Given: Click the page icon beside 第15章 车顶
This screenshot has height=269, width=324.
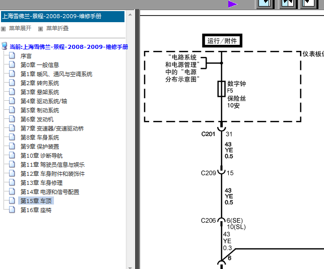Looking at the screenshot, I should click(12, 200).
